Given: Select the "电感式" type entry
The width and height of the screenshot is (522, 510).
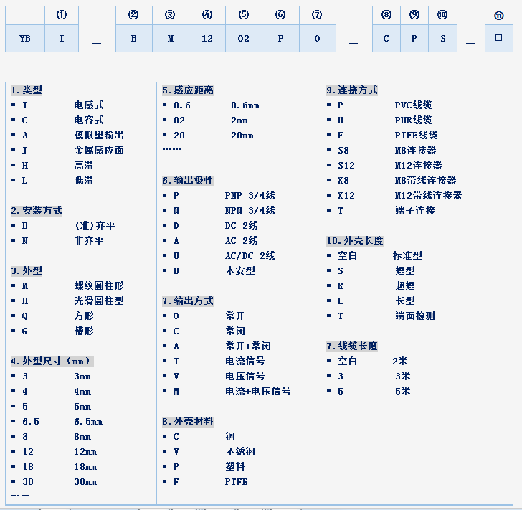Looking at the screenshot, I should [89, 105].
